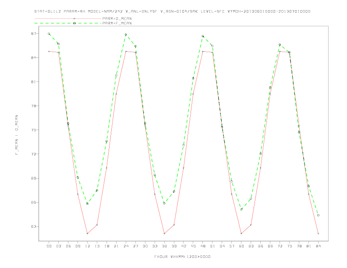Select the green dashed F_MEAN legend line sample

pos(68,23)
